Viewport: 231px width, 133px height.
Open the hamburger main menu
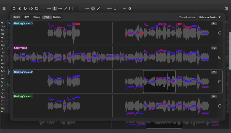pyautogui.click(x=4, y=9)
